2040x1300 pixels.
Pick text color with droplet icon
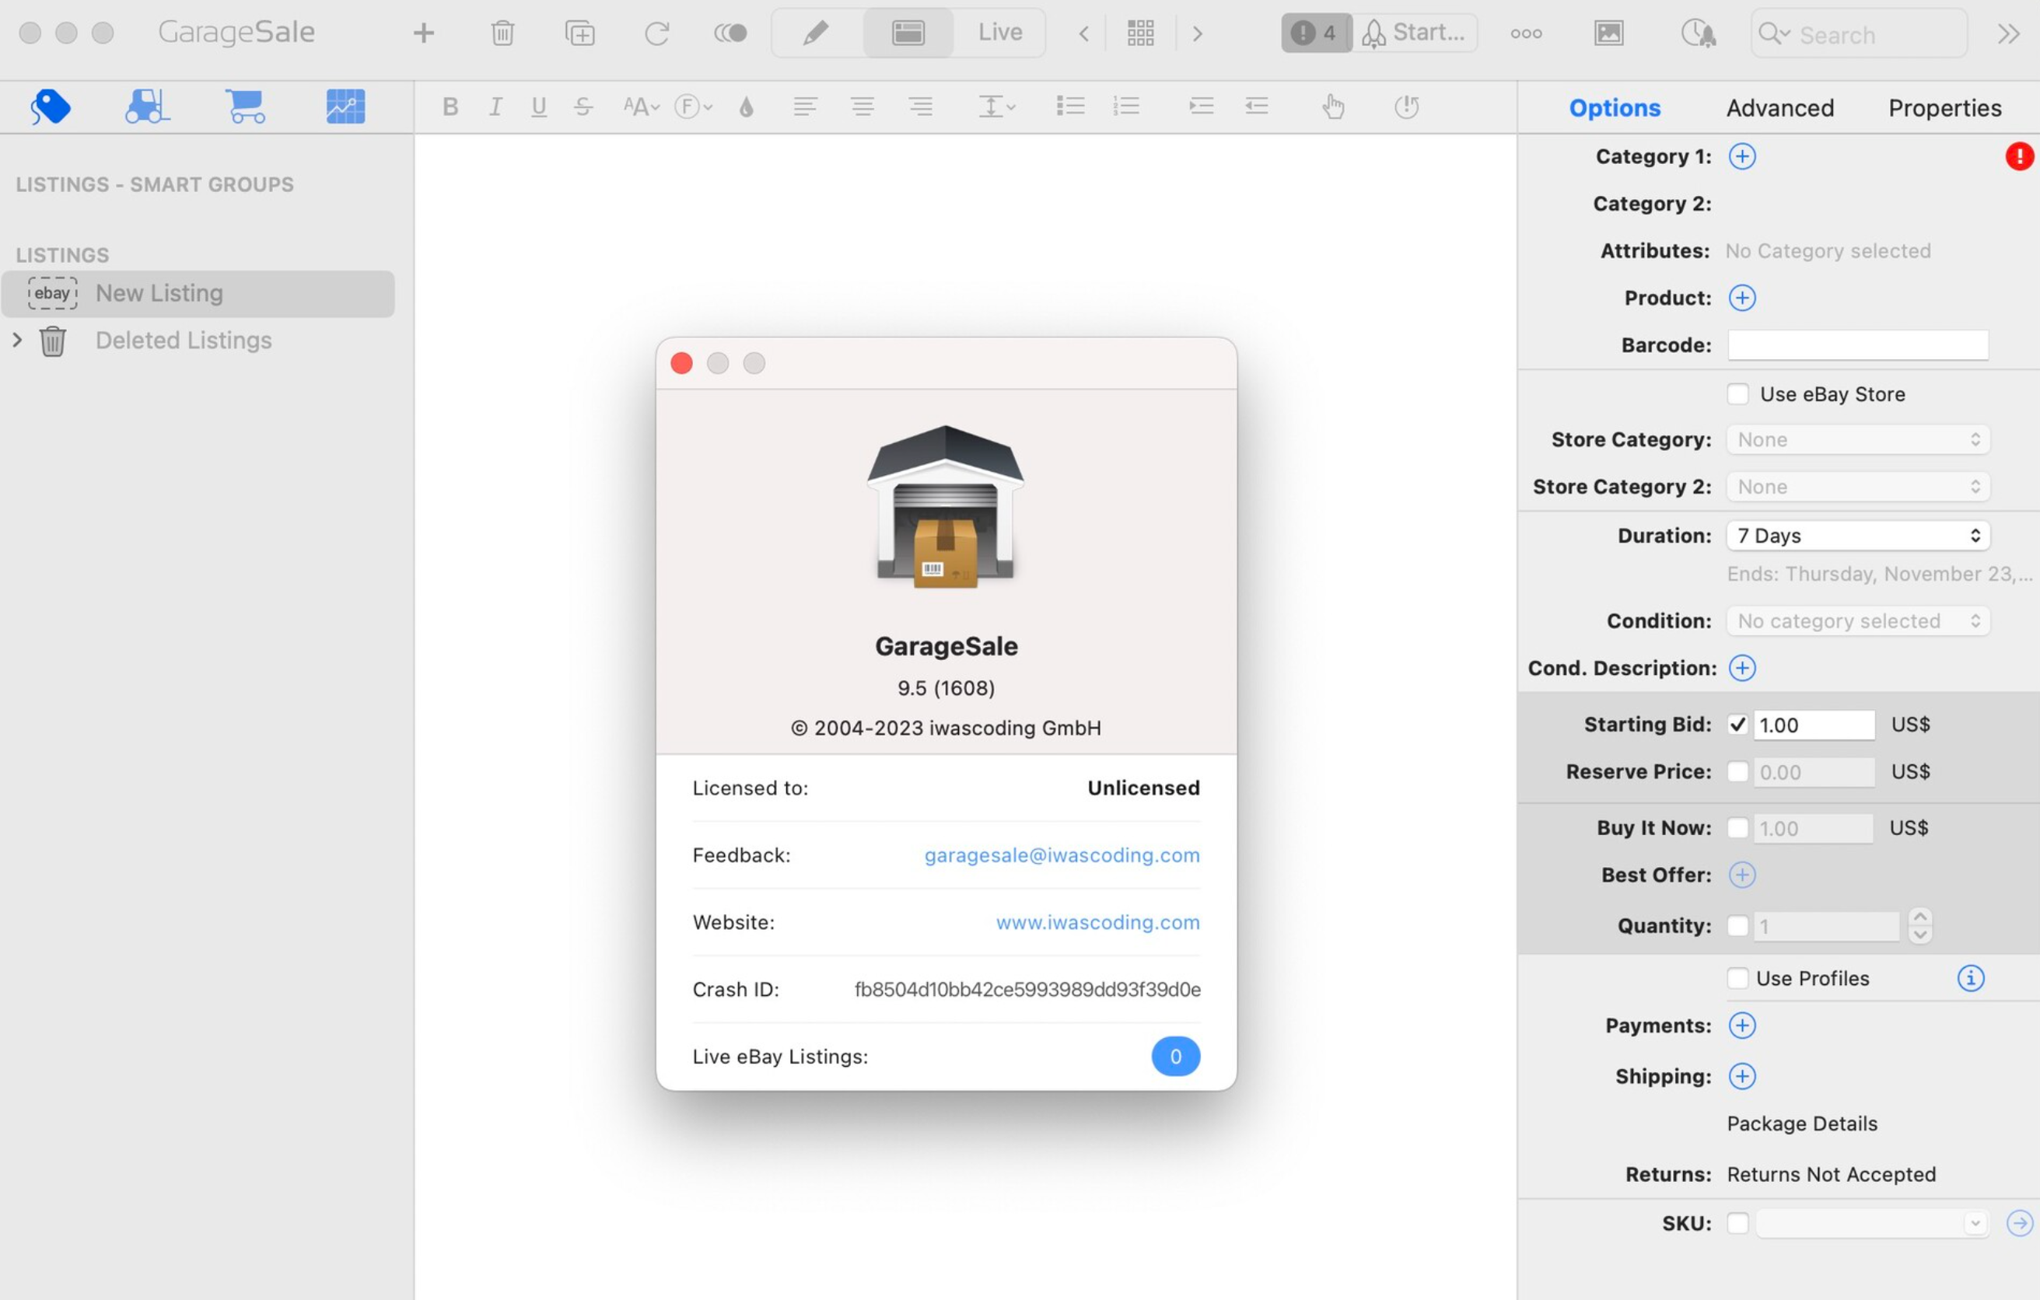click(x=746, y=107)
